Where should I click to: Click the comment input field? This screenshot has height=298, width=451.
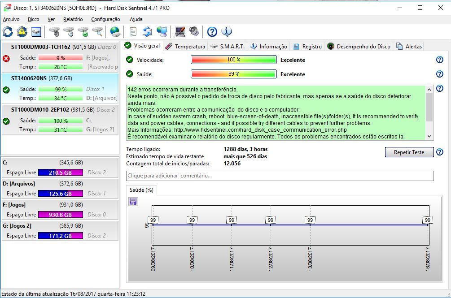[x=280, y=176]
